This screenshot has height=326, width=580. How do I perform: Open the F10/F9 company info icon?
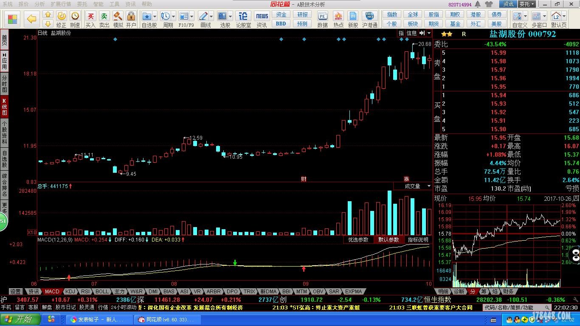pos(184,16)
